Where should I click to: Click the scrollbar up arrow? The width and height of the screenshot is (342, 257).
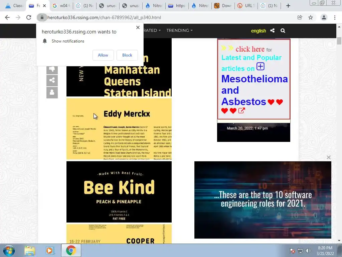pos(339,27)
